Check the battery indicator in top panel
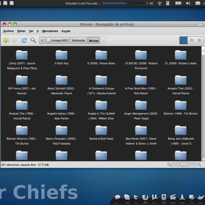 click(178, 3)
